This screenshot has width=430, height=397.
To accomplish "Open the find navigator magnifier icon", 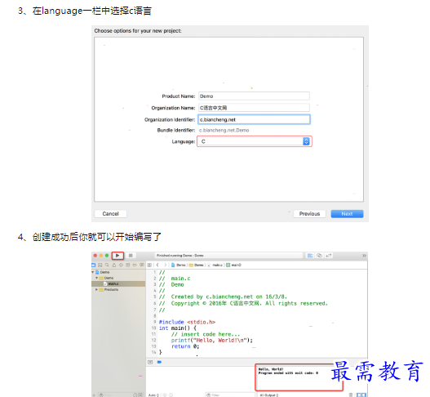I will (107, 265).
